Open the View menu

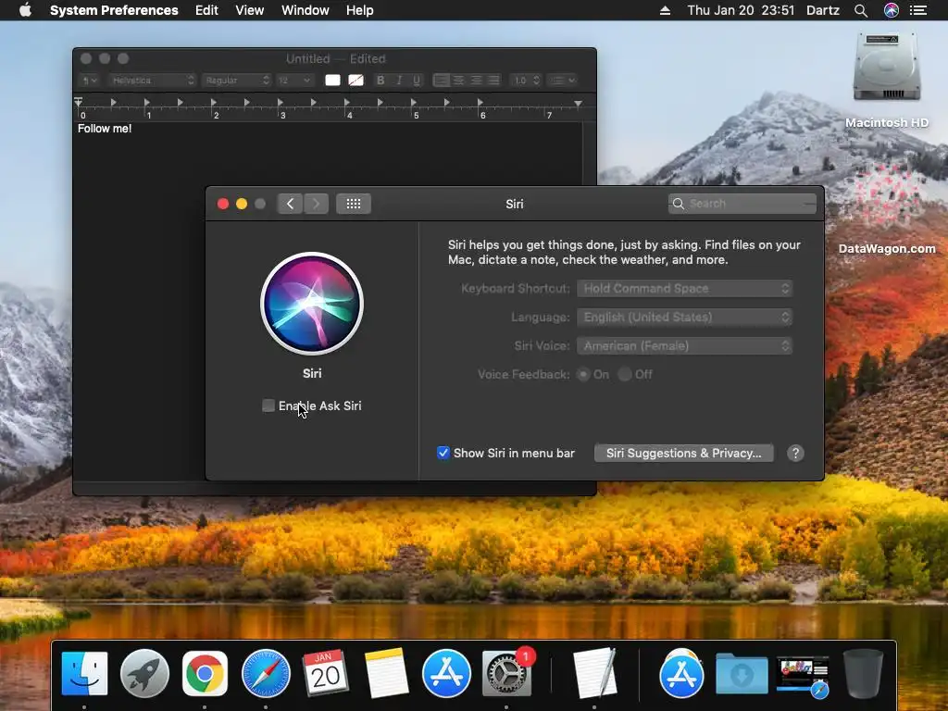coord(250,10)
